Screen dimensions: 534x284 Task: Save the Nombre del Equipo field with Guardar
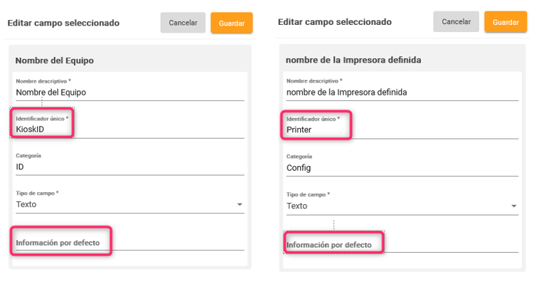point(232,23)
